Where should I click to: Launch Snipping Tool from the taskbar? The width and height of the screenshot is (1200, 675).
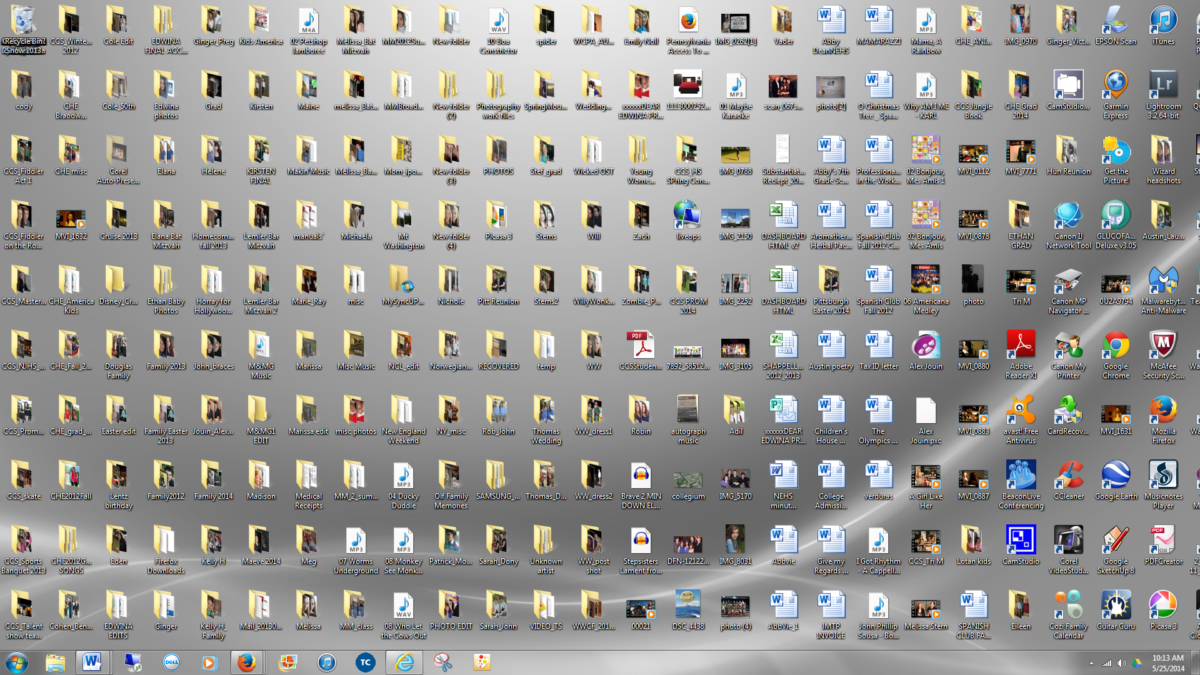pos(443,662)
